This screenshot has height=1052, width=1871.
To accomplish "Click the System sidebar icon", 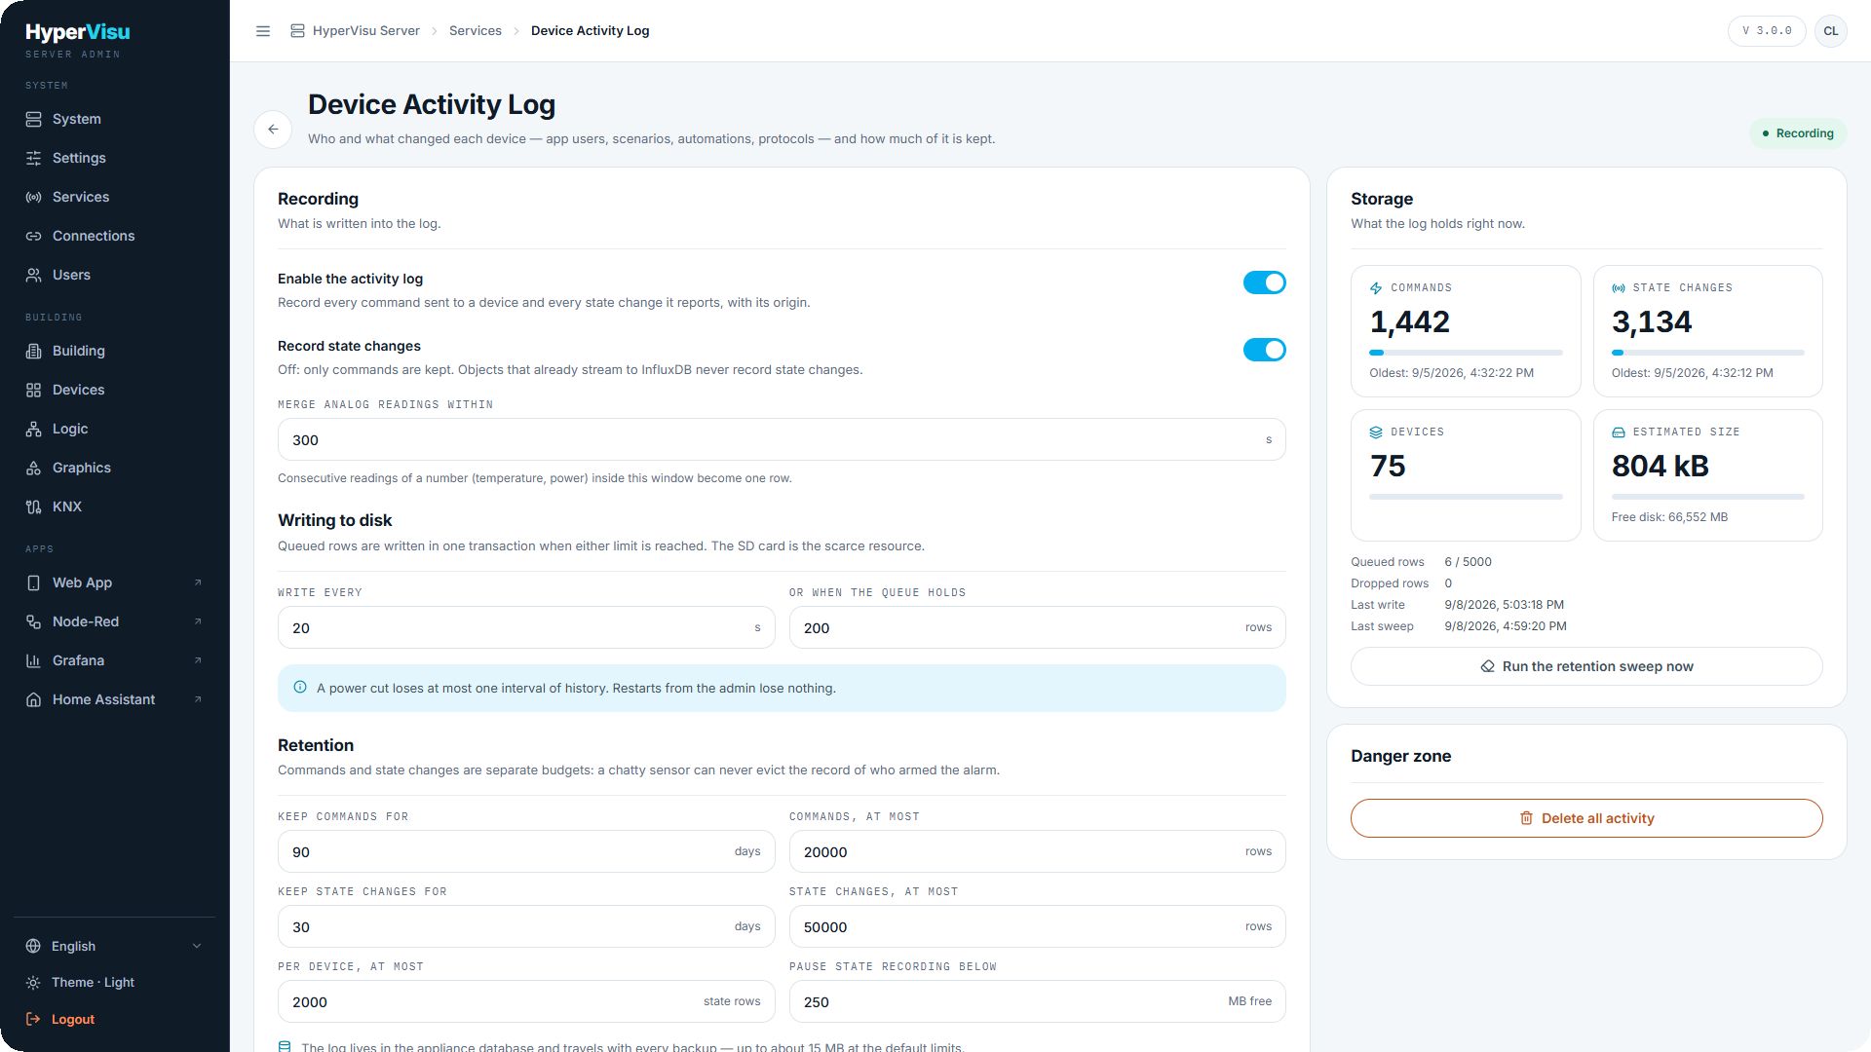I will (33, 119).
